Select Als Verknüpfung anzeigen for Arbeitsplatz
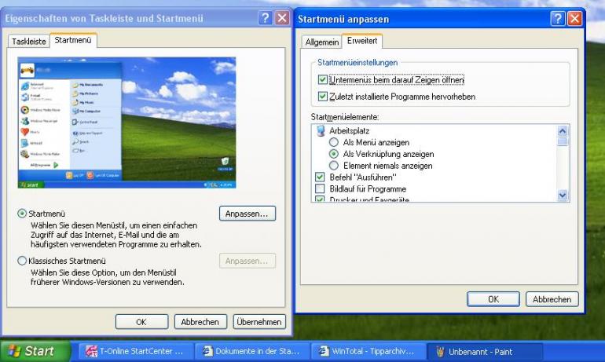Viewport: 605px width, 362px height. pyautogui.click(x=334, y=154)
